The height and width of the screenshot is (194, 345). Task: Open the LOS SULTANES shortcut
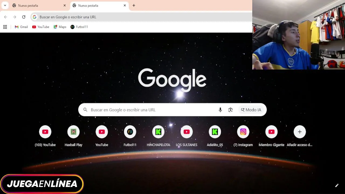(187, 136)
